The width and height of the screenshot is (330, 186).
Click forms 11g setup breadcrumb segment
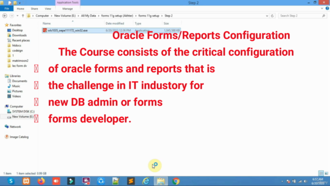click(149, 16)
